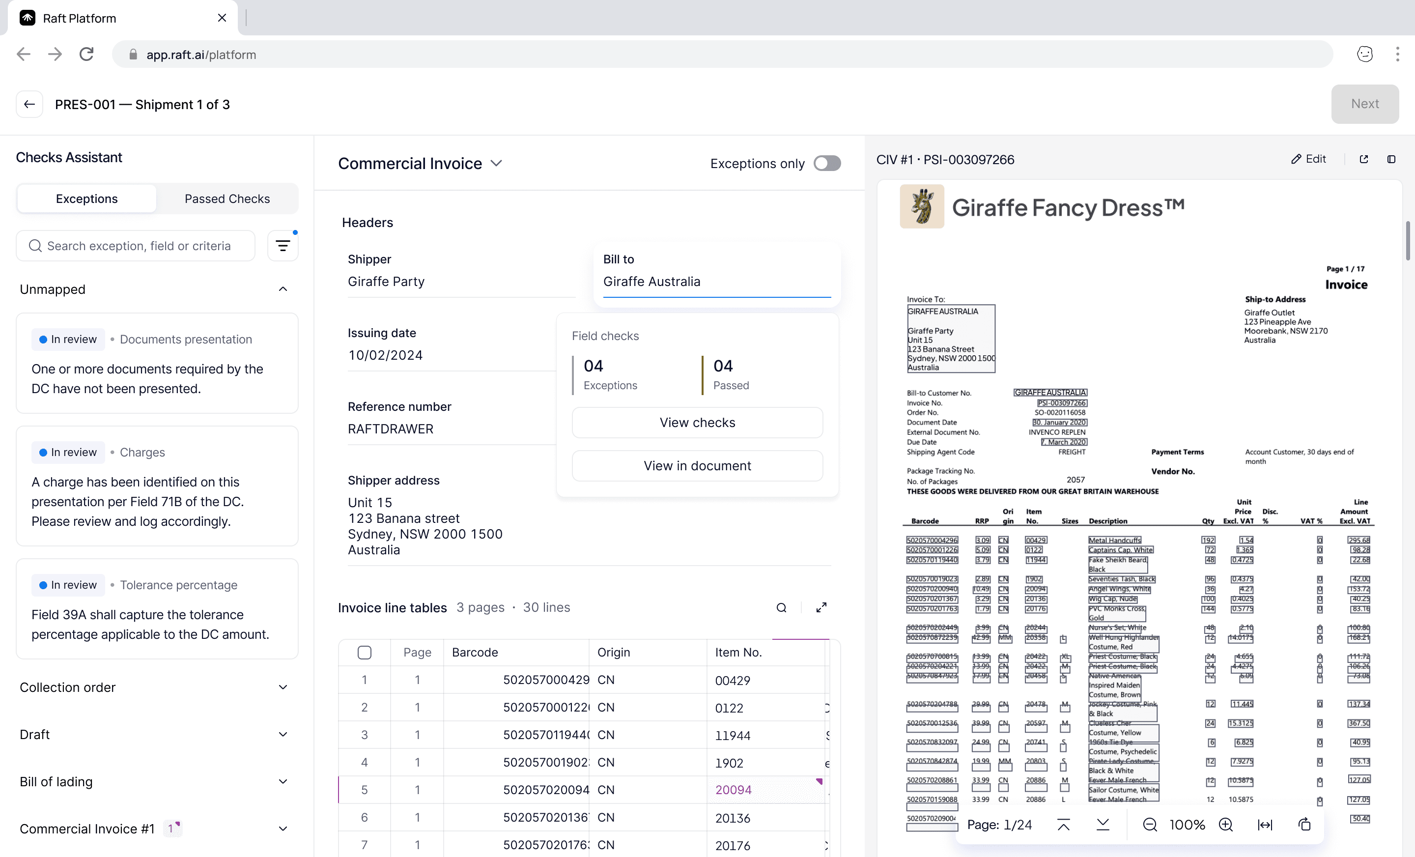Click Item No. cell 1902
The height and width of the screenshot is (857, 1415).
coord(766,763)
